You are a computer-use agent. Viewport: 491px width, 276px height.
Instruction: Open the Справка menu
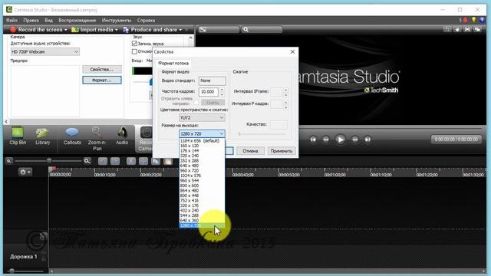pos(146,20)
